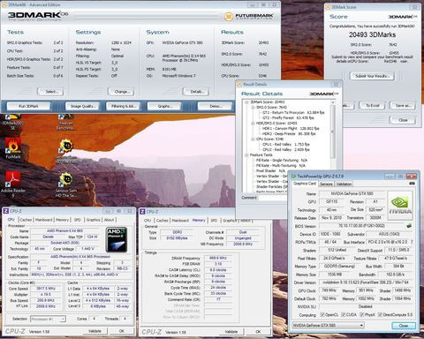
Task: Open the Heaven Benchmark desktop shortcut
Action: pyautogui.click(x=65, y=122)
